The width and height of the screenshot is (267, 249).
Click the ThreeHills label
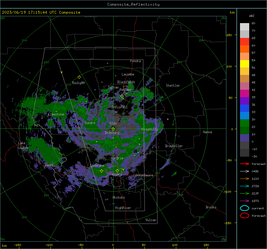point(149,129)
